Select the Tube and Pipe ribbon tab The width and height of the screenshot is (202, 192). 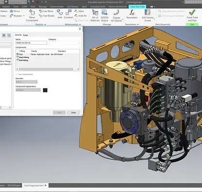tap(137, 7)
